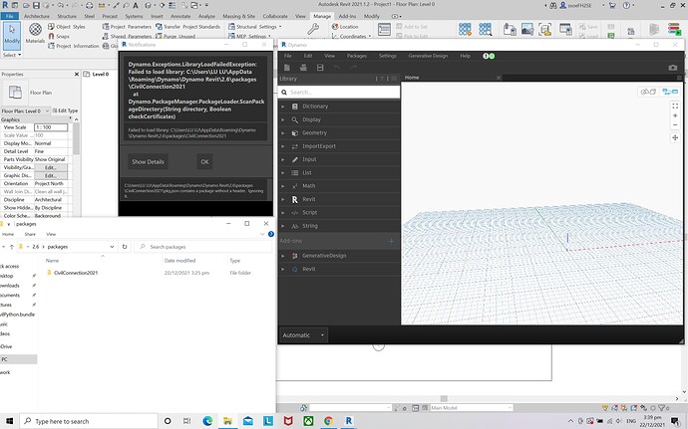Select the Modify tool in Revit ribbon

12,35
